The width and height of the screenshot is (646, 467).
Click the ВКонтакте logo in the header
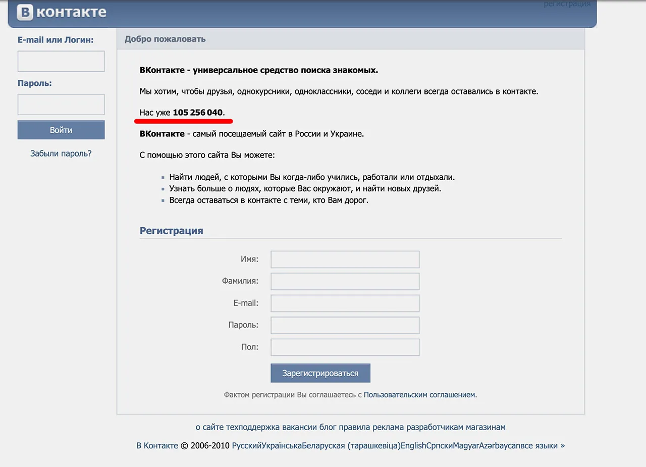pyautogui.click(x=62, y=12)
